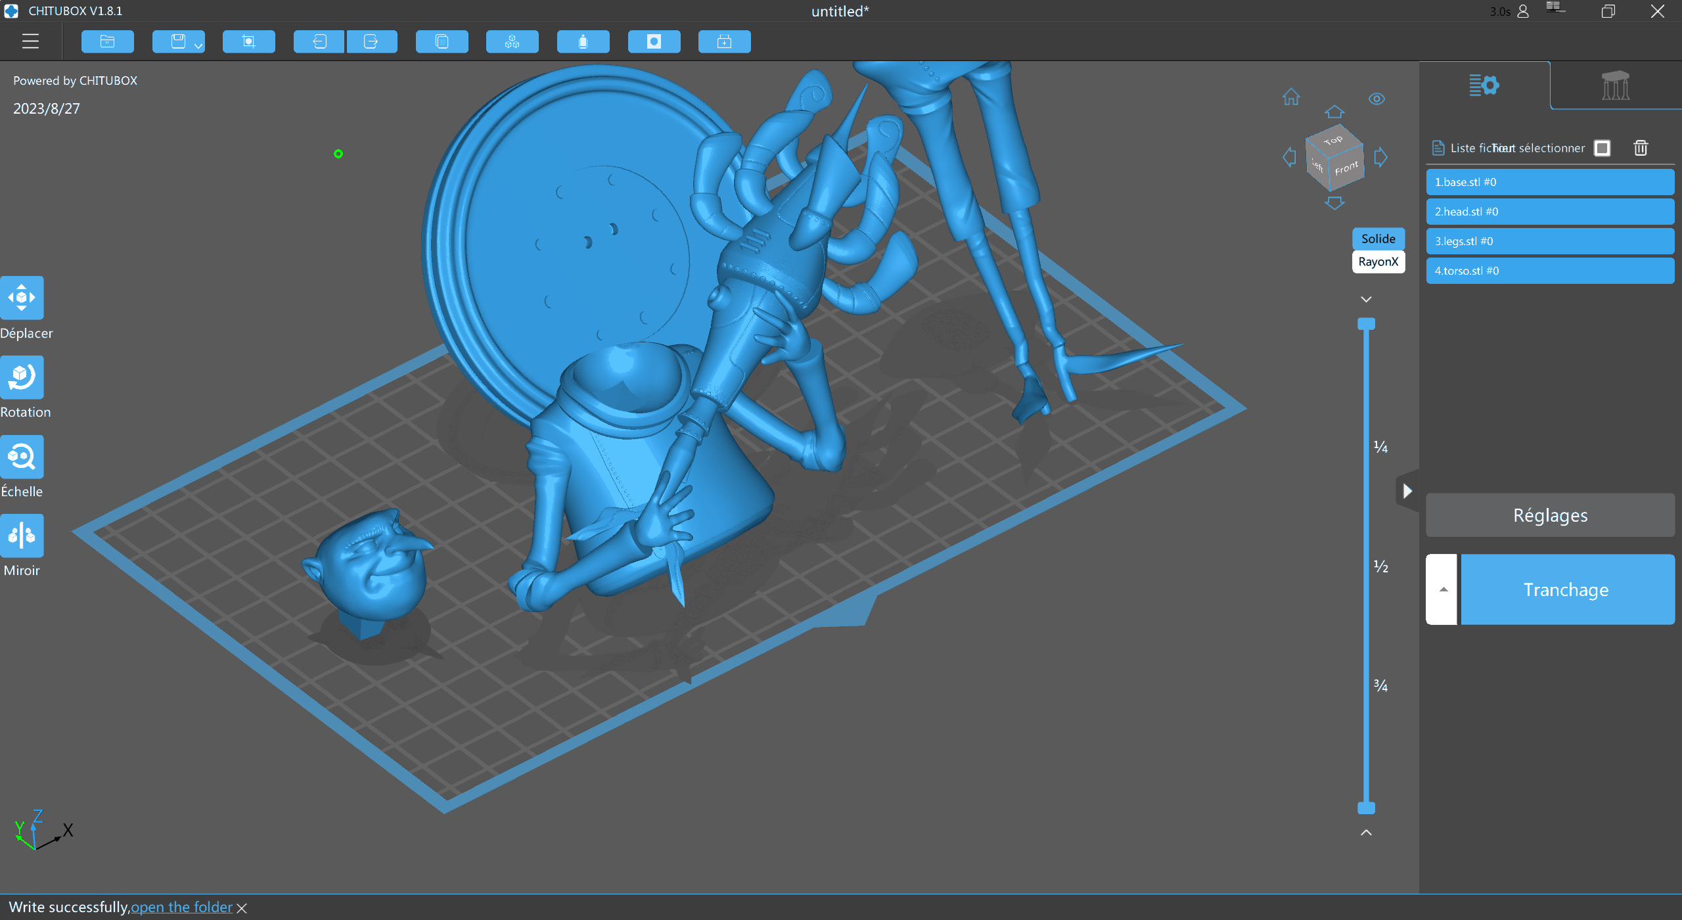Toggle the eye perspective view icon
The width and height of the screenshot is (1682, 920).
pyautogui.click(x=1376, y=99)
